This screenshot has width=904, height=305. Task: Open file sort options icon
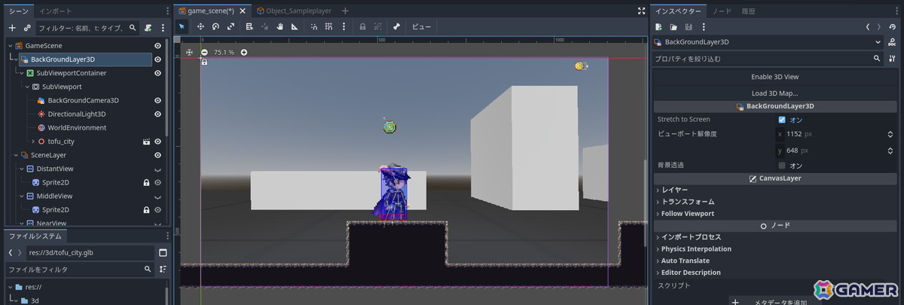click(x=163, y=269)
